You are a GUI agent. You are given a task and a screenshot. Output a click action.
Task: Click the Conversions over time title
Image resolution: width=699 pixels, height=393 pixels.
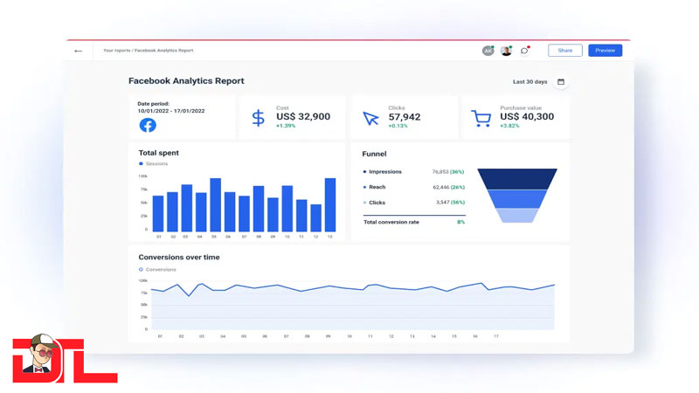coord(179,257)
